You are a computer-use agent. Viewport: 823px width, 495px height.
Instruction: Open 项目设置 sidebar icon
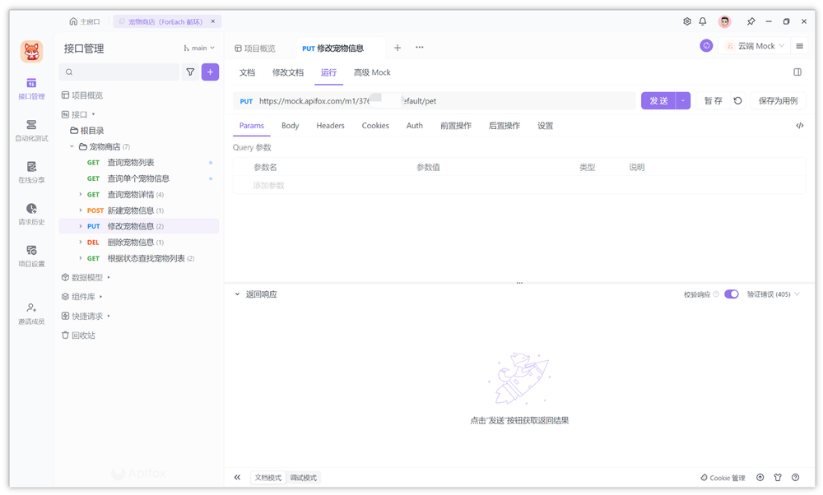click(x=31, y=256)
